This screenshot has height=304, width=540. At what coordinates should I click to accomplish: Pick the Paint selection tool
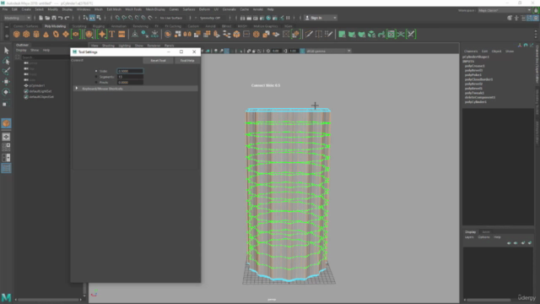point(6,71)
